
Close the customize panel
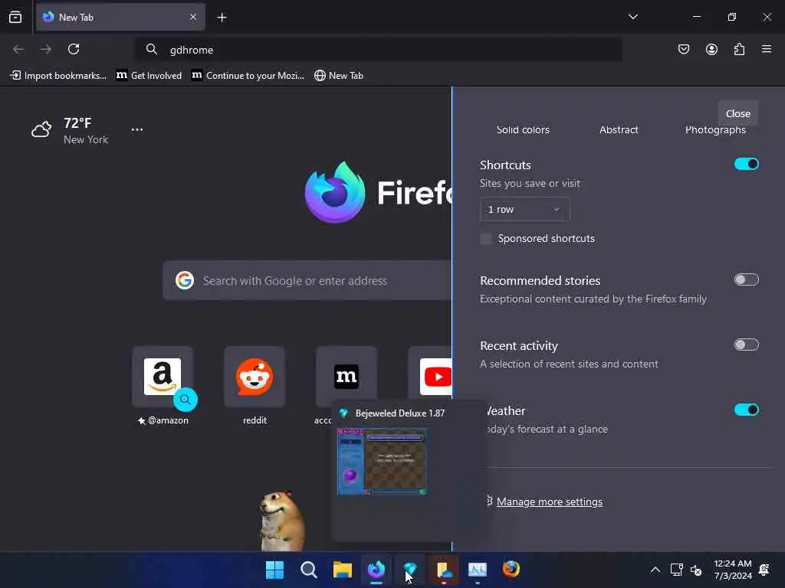738,113
